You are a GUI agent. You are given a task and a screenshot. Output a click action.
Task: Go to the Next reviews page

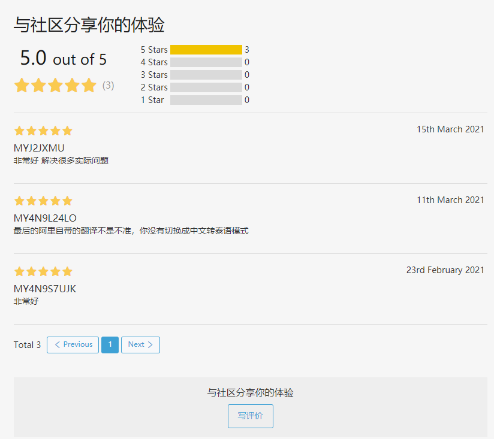(140, 345)
